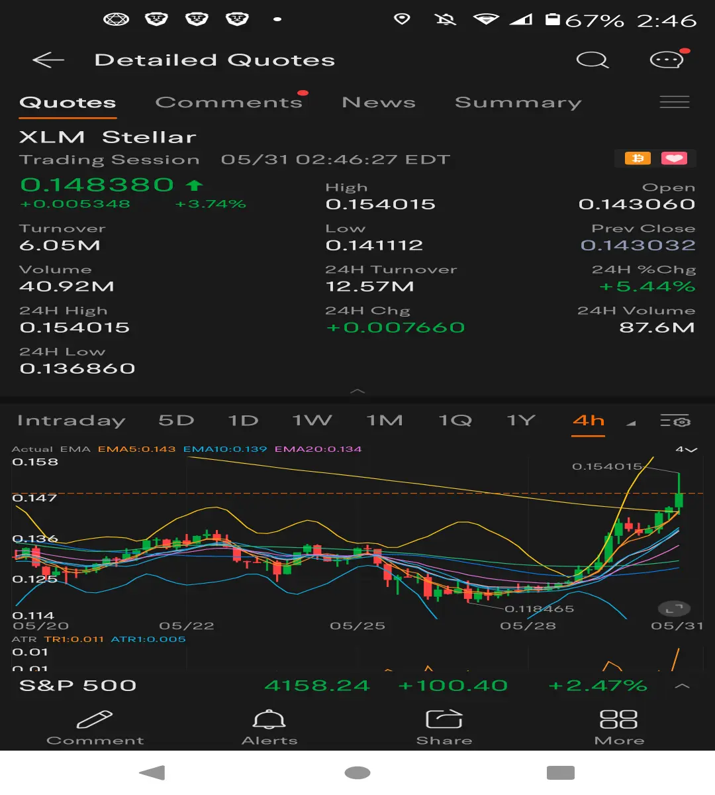Tap the 24H Turnover value 12.57M
The height and width of the screenshot is (795, 715).
point(369,286)
